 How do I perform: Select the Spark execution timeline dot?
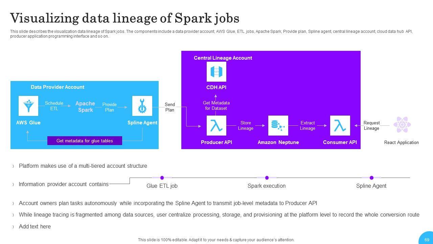tap(267, 178)
